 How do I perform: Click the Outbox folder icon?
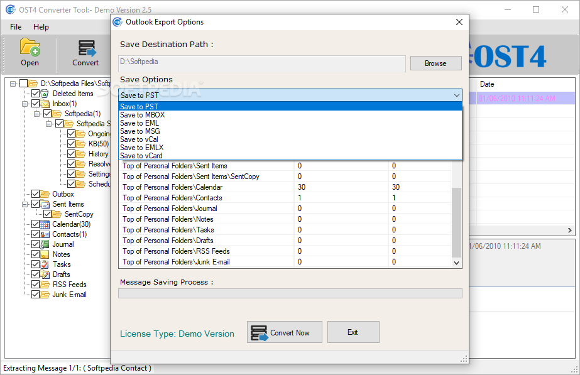tap(45, 194)
